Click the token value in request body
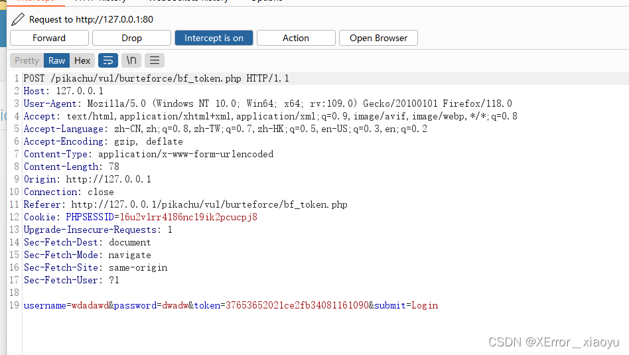Viewport: 629px width, 355px height. (297, 305)
